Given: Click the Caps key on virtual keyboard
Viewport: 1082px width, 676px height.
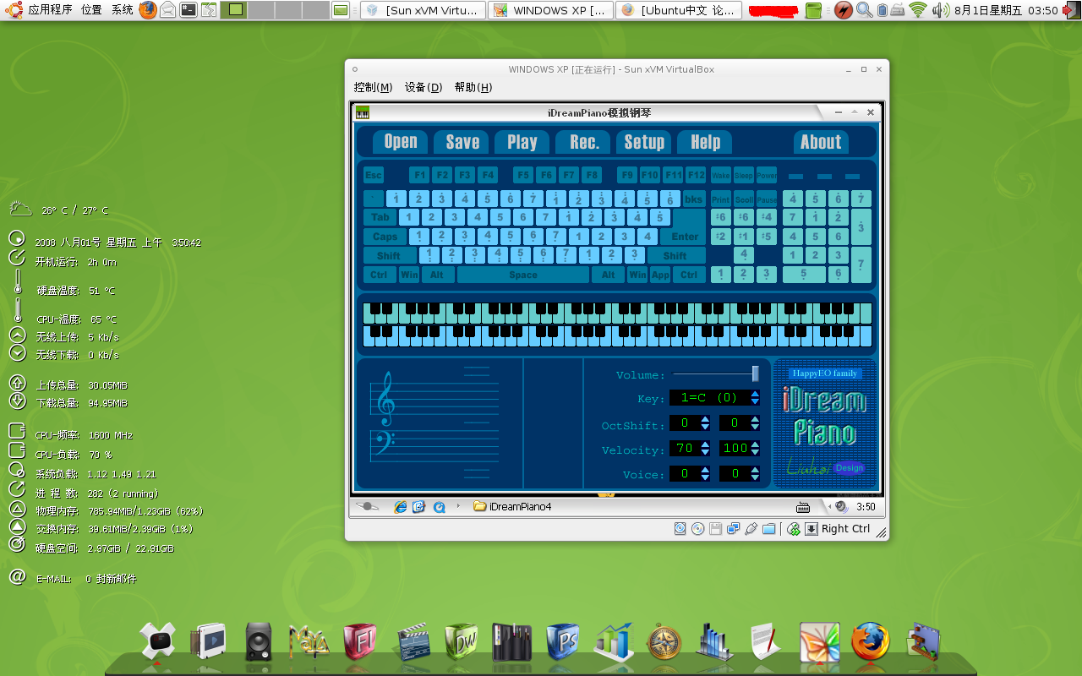Looking at the screenshot, I should [385, 237].
